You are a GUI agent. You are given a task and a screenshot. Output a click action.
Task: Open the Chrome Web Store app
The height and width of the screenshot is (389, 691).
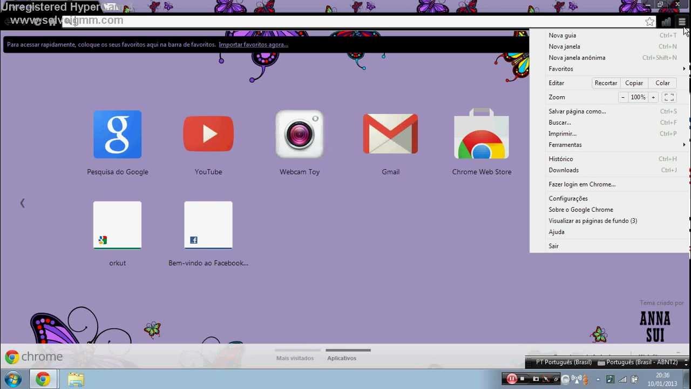coord(482,135)
